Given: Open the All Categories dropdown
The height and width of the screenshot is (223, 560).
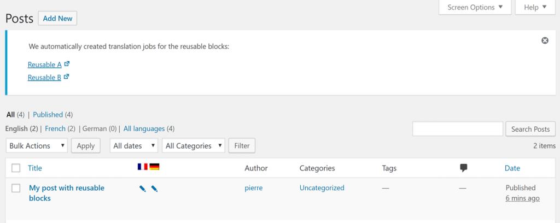Looking at the screenshot, I should [194, 146].
